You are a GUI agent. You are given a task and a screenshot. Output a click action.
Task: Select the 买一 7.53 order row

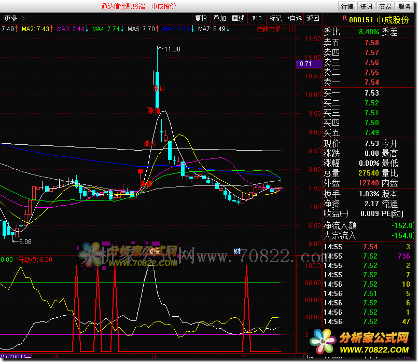tap(369, 93)
